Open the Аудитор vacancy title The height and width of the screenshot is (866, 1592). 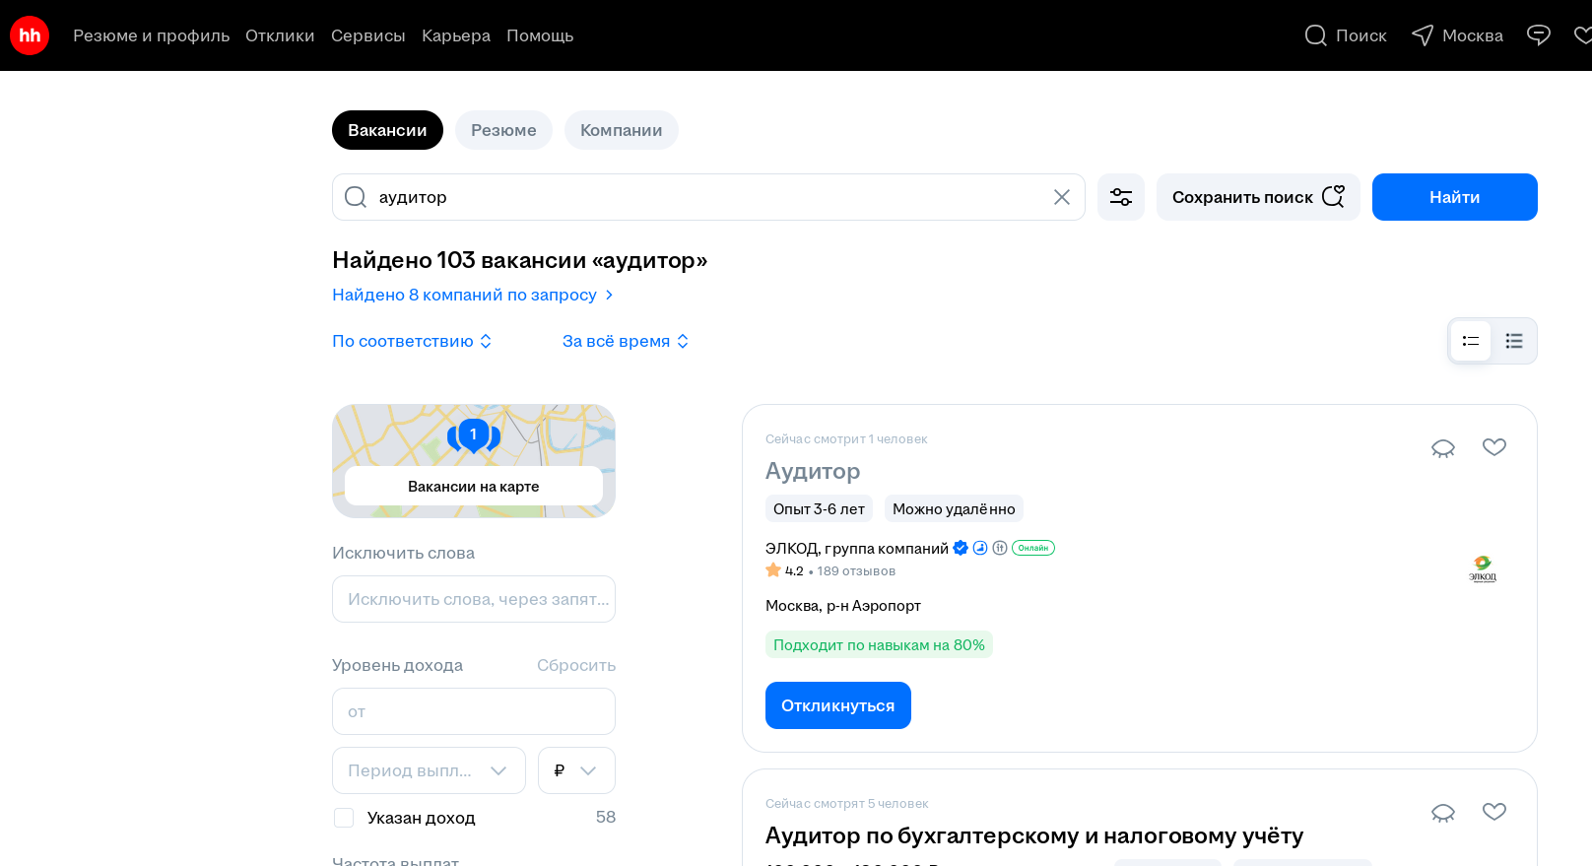pos(813,471)
